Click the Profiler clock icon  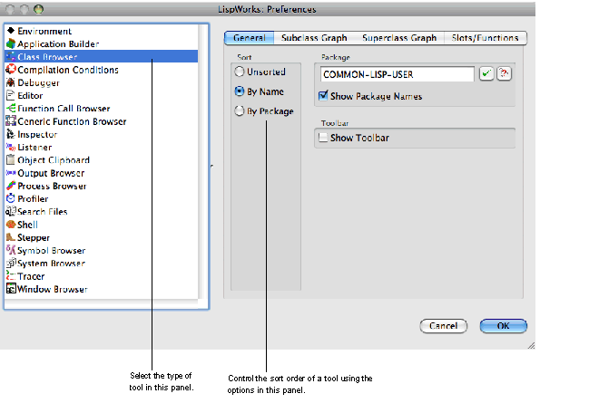11,198
